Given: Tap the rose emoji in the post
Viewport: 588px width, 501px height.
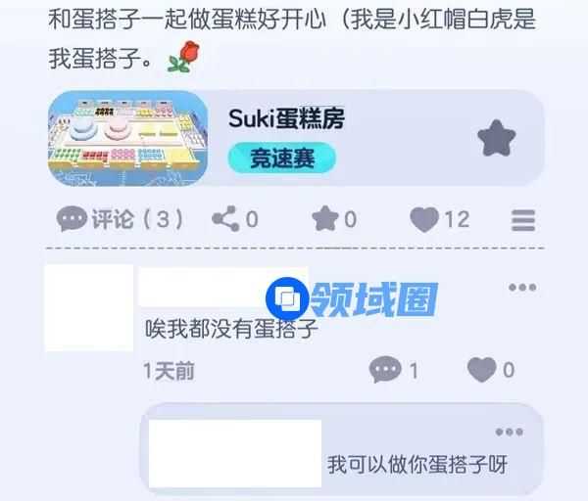Looking at the screenshot, I should point(183,57).
